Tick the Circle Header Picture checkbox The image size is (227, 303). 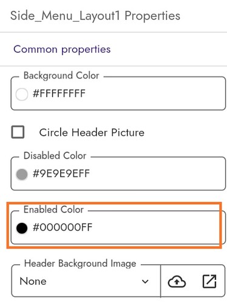coord(18,132)
